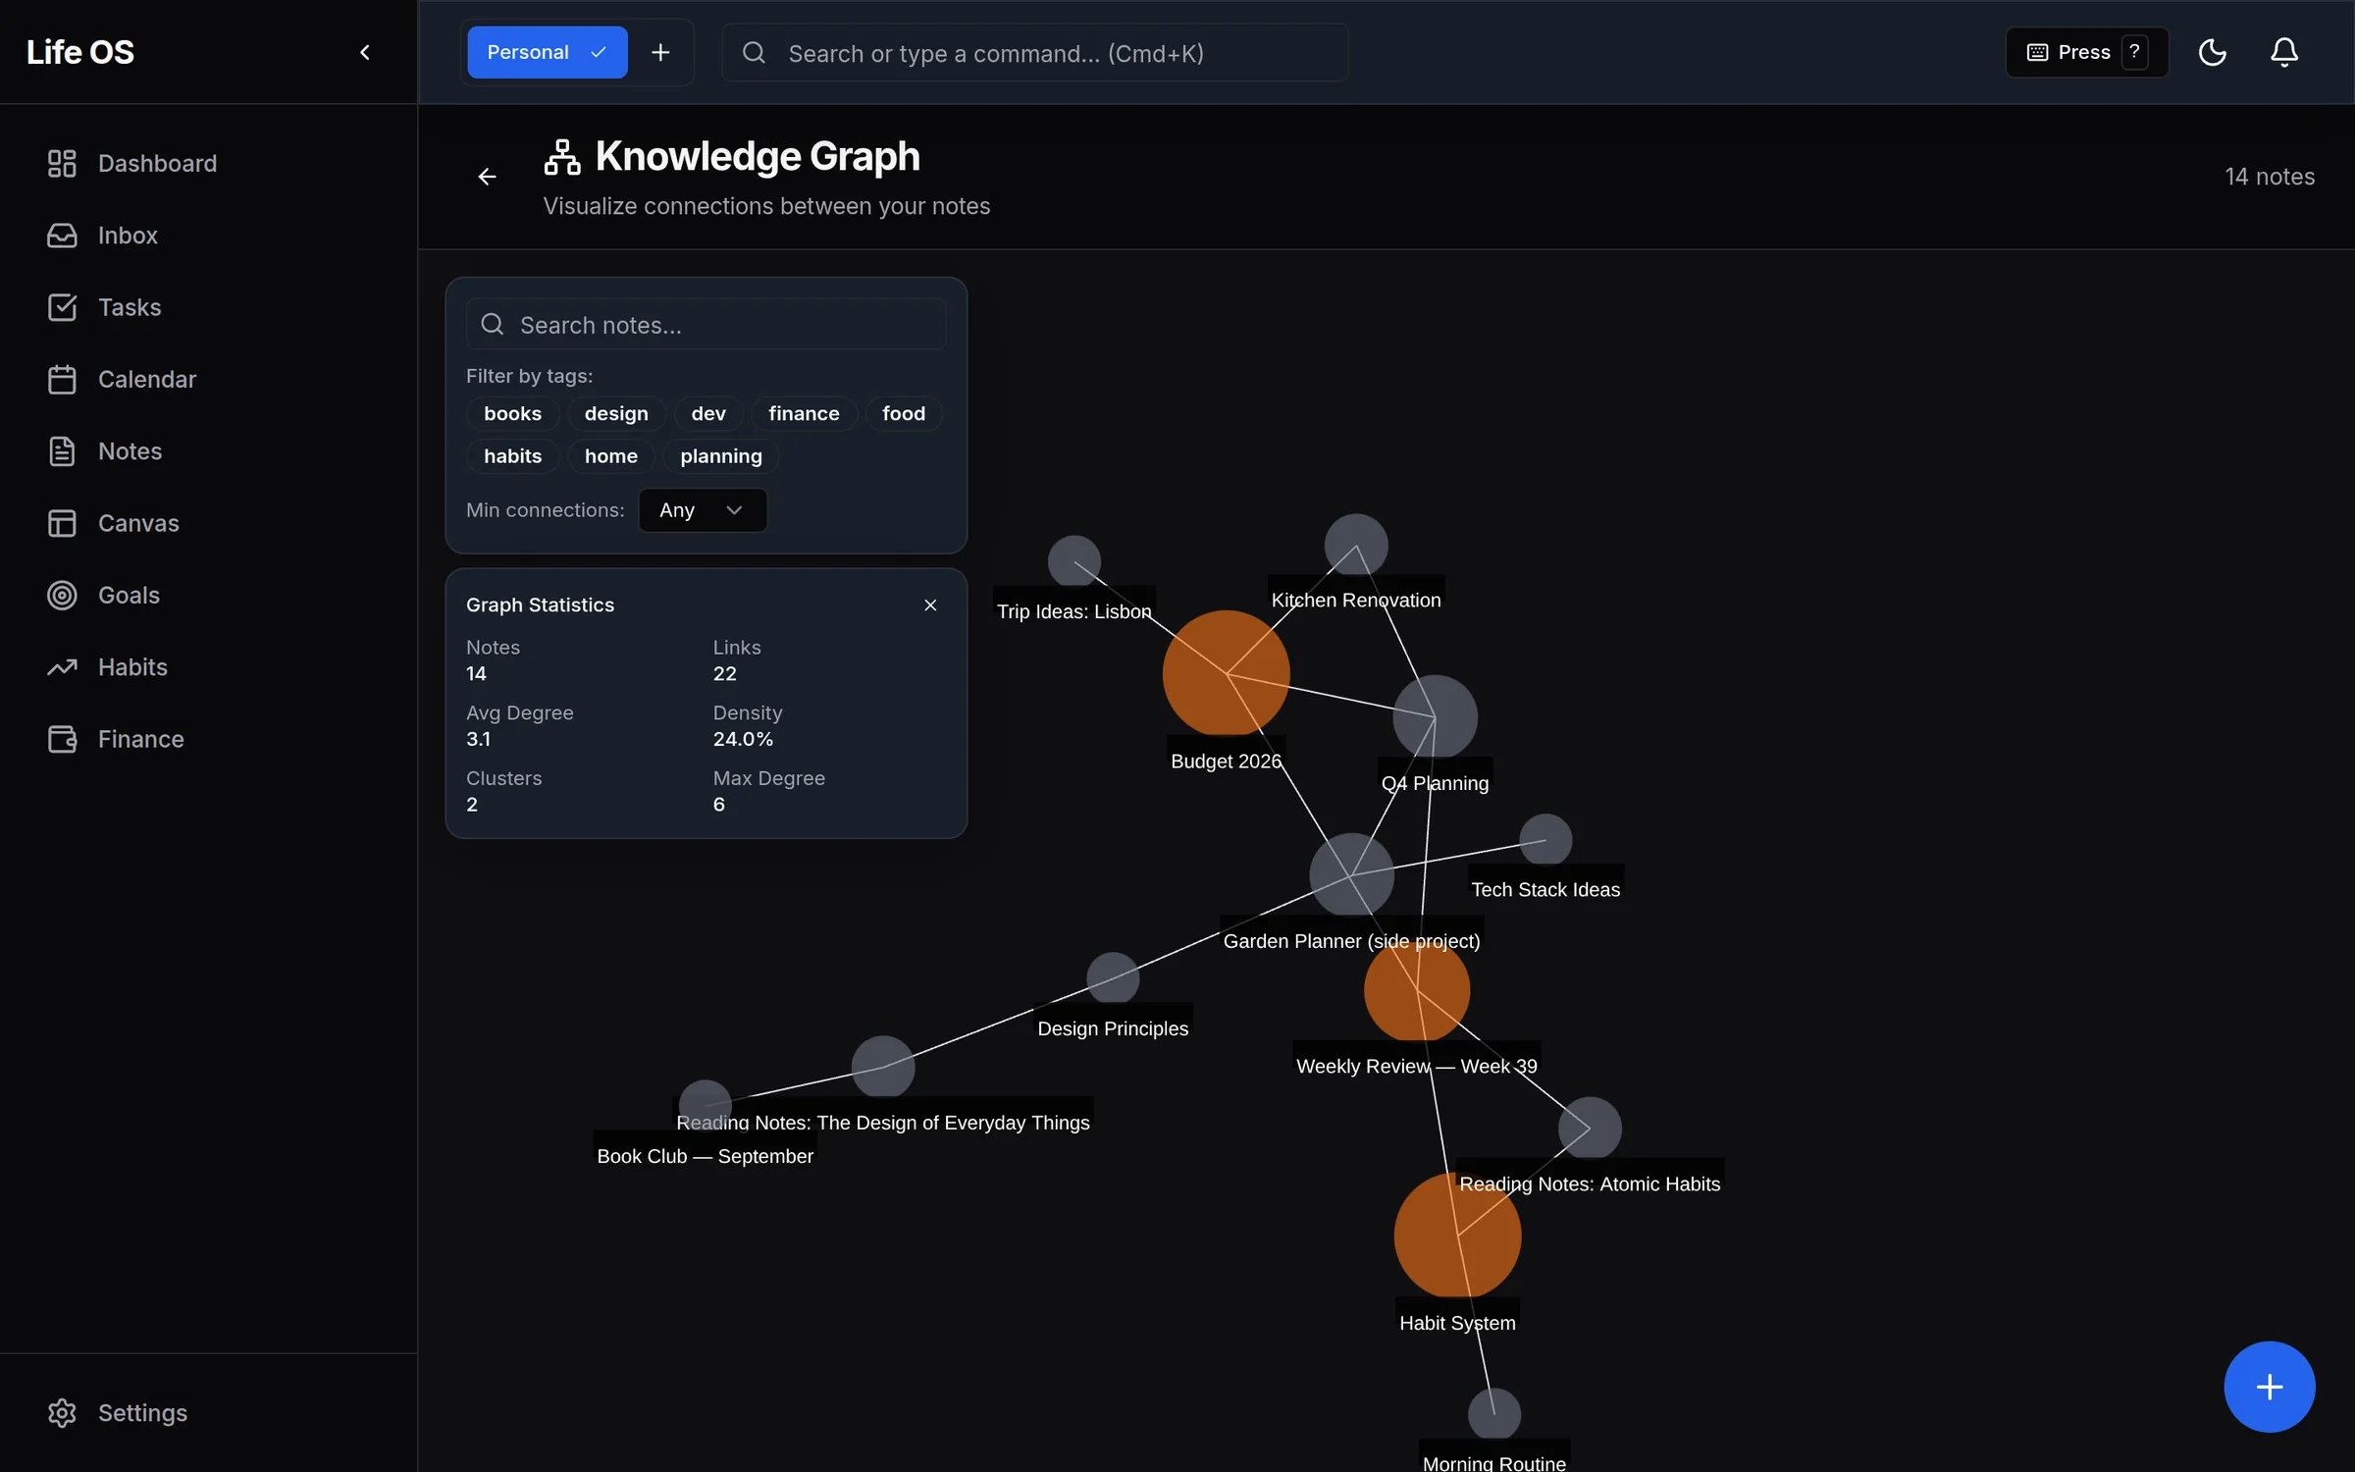Click the blue floating add note button
Image resolution: width=2355 pixels, height=1472 pixels.
(2269, 1387)
